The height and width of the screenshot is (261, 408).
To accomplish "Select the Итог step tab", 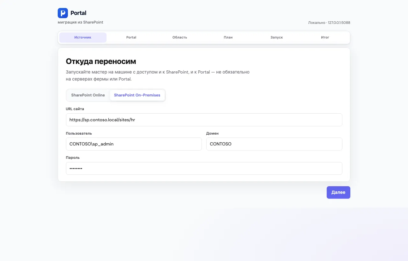I will [x=325, y=38].
